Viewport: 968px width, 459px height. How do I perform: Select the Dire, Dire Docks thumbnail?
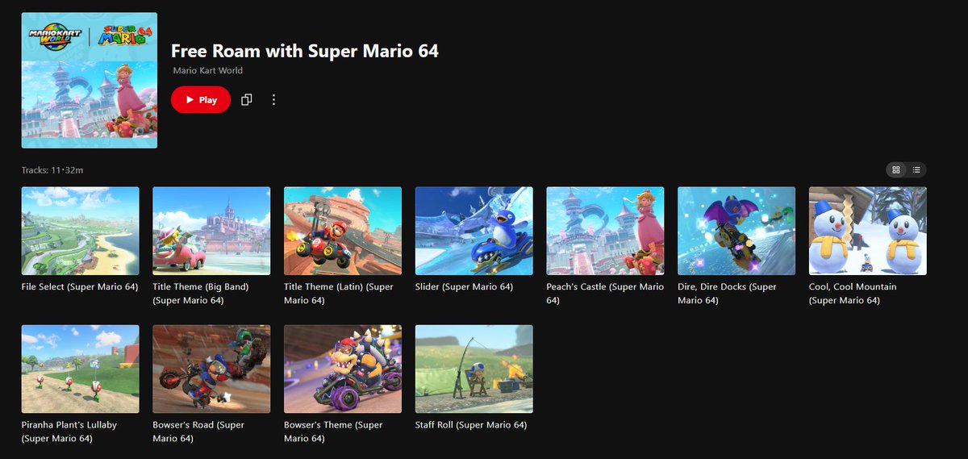[736, 231]
